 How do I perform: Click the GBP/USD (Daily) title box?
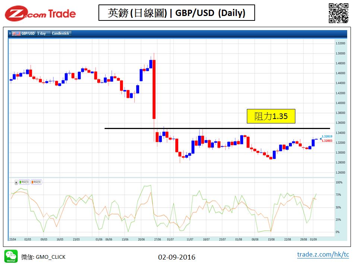(177, 13)
